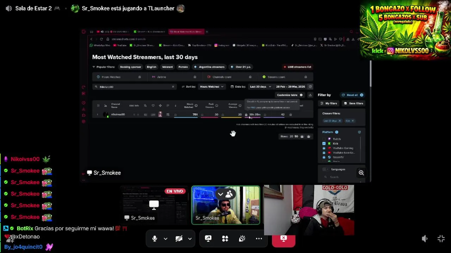Apply Argentina streamers filter

(x=209, y=67)
